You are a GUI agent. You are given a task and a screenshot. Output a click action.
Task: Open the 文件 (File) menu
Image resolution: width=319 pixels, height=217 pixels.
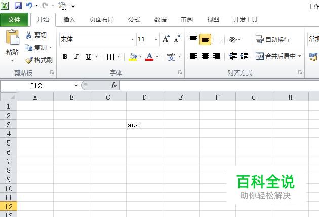point(14,20)
